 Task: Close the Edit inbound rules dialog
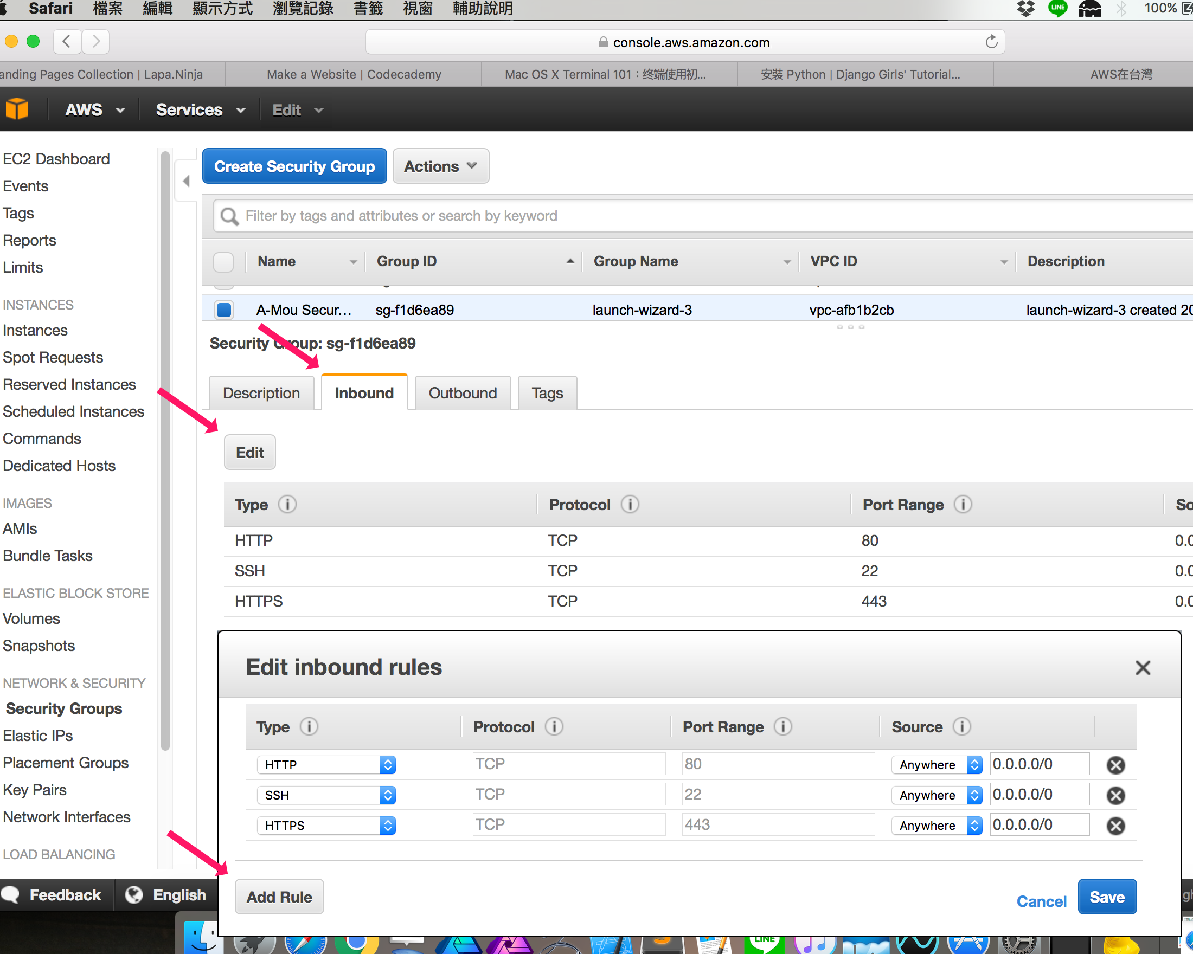[x=1143, y=667]
